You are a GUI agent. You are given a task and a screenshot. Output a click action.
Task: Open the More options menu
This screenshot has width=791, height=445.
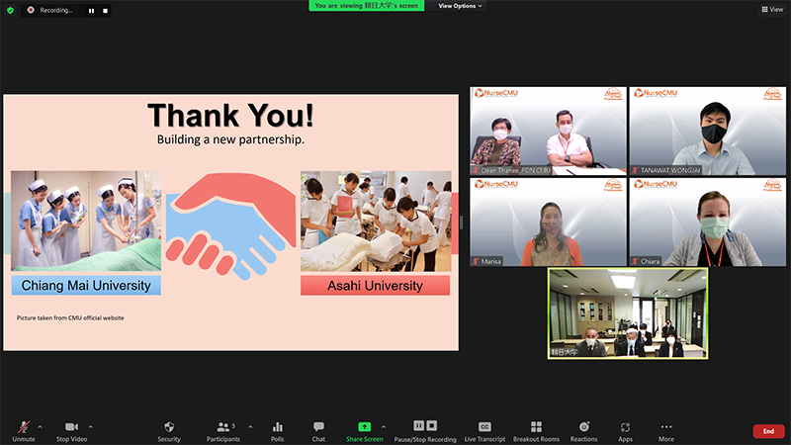point(665,431)
